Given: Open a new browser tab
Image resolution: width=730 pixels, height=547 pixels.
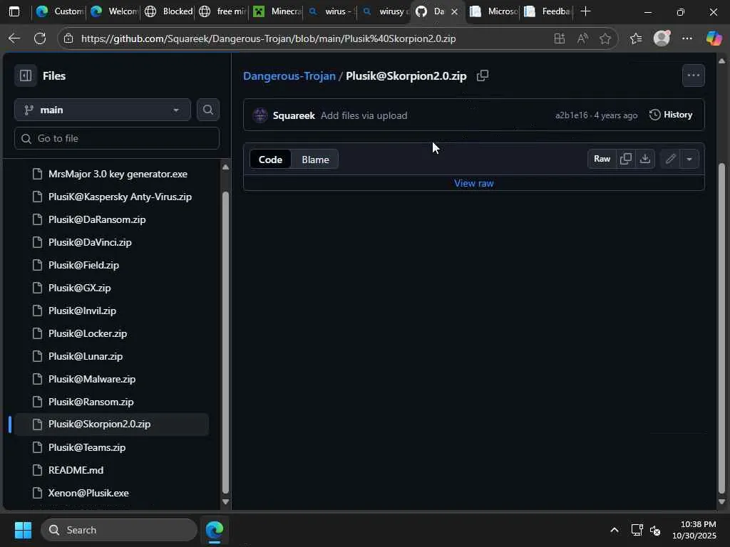Looking at the screenshot, I should [x=586, y=11].
